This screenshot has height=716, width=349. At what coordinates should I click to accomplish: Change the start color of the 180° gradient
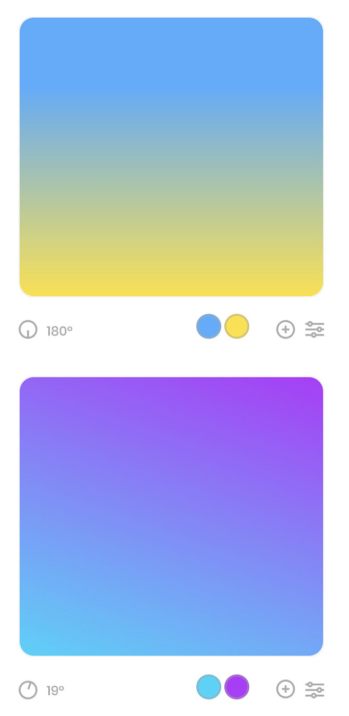tap(208, 326)
